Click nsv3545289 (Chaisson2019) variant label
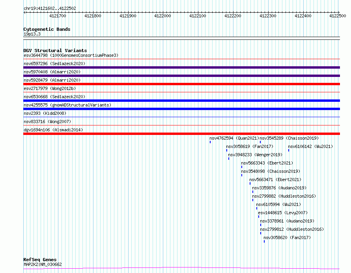This screenshot has width=351, height=273. 289,138
